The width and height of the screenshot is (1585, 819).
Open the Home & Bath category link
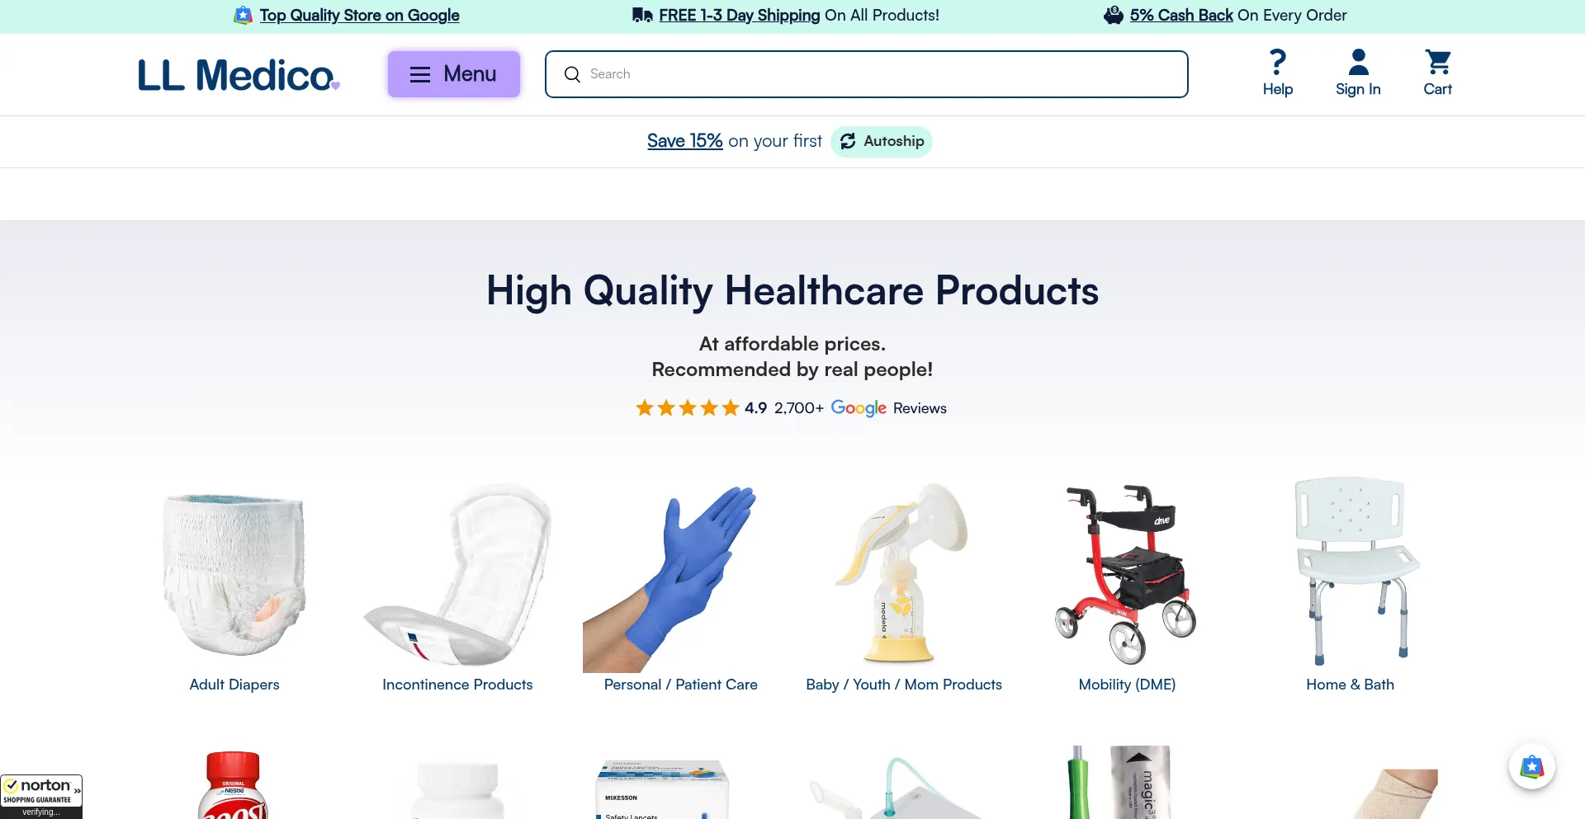point(1350,685)
